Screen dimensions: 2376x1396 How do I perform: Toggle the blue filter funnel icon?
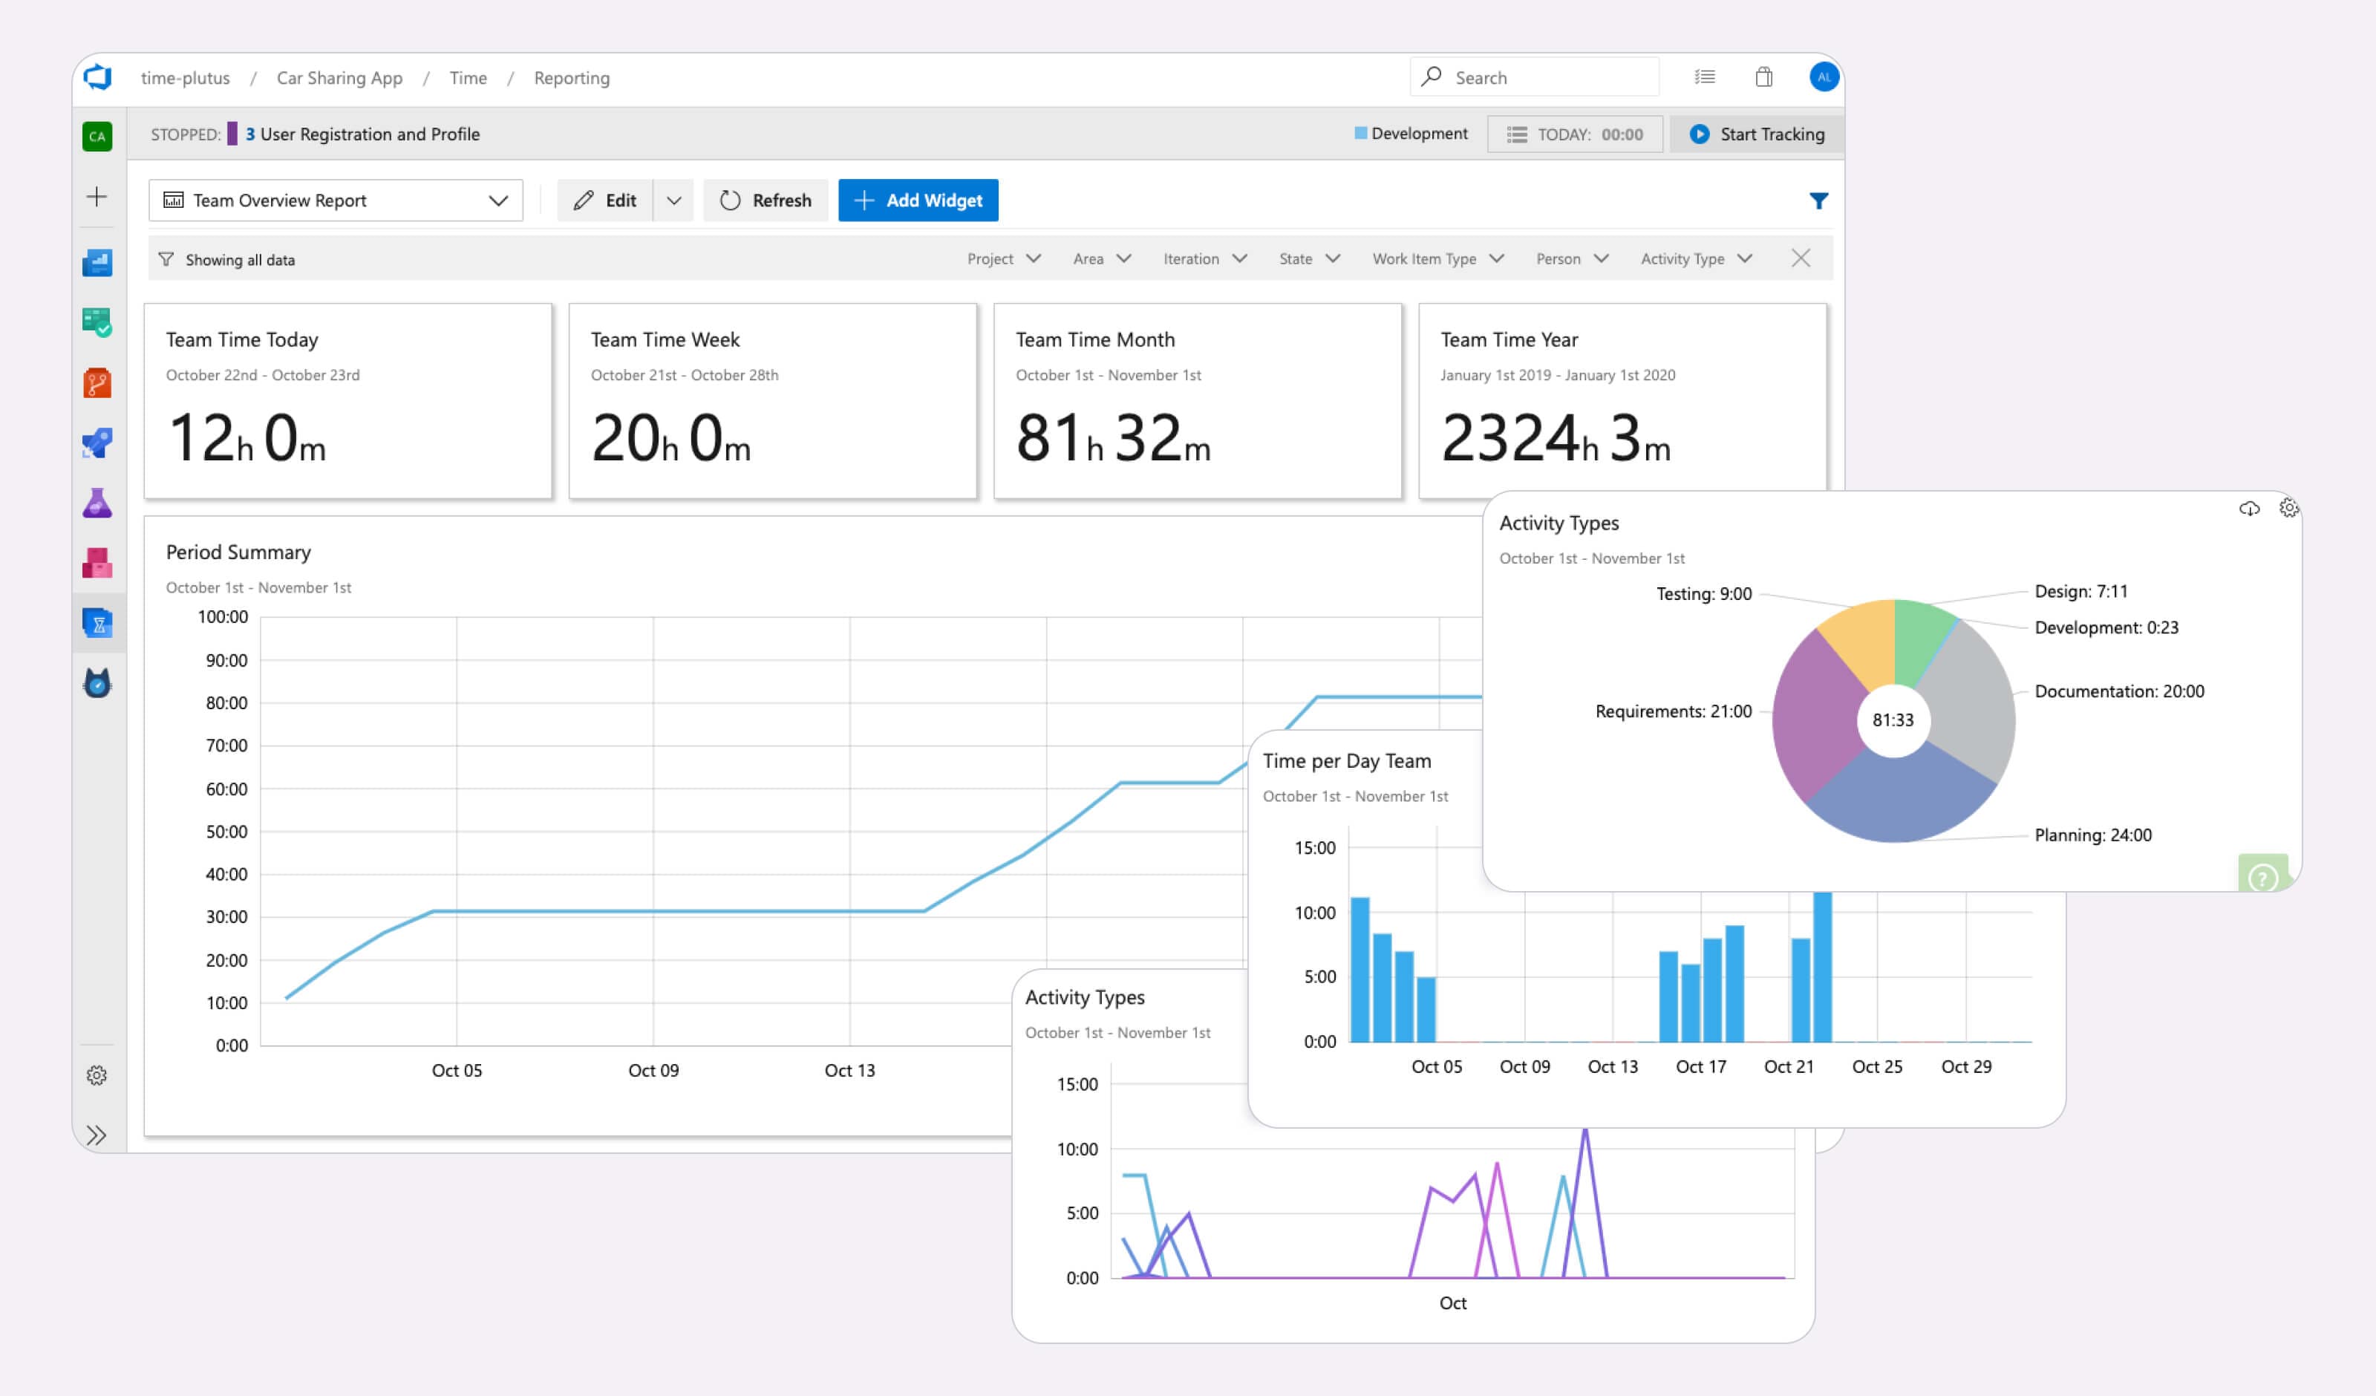click(1818, 201)
